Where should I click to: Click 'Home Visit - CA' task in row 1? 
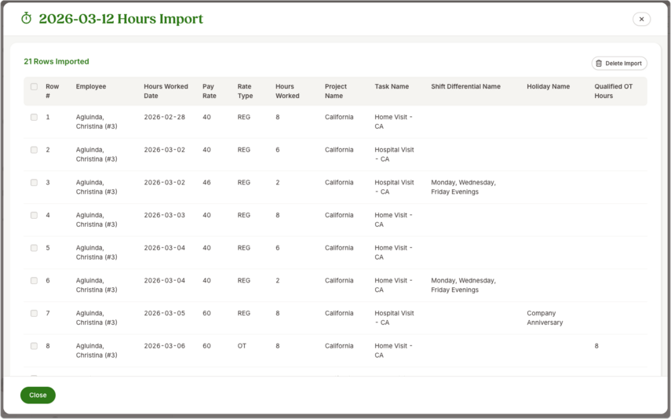(393, 122)
